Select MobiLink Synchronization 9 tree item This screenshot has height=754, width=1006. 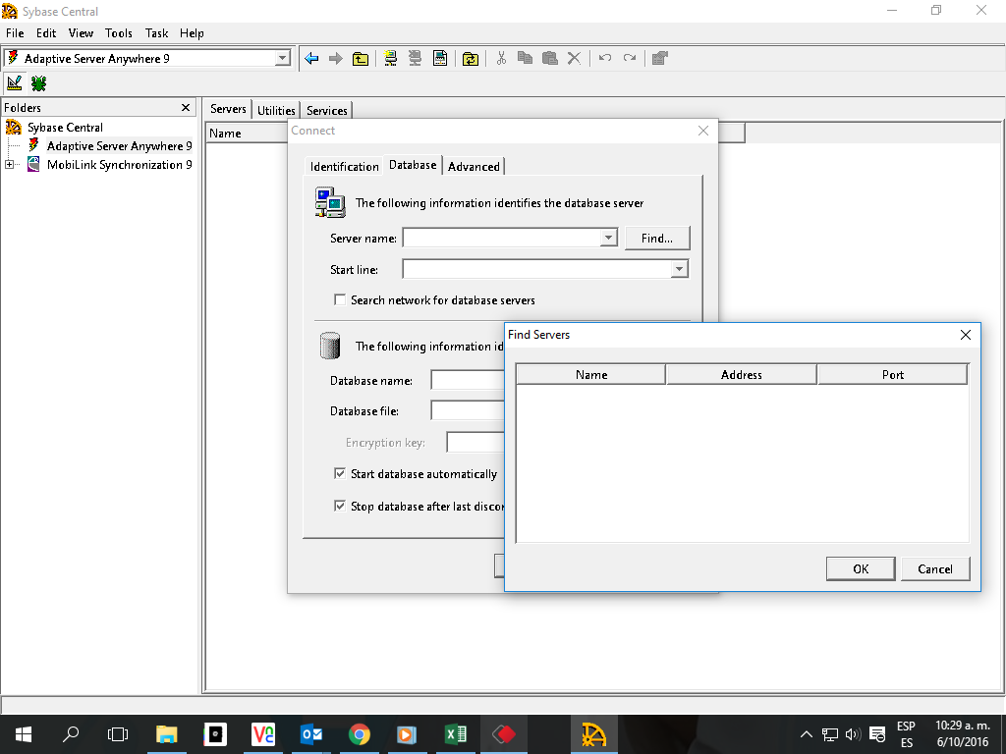(119, 165)
